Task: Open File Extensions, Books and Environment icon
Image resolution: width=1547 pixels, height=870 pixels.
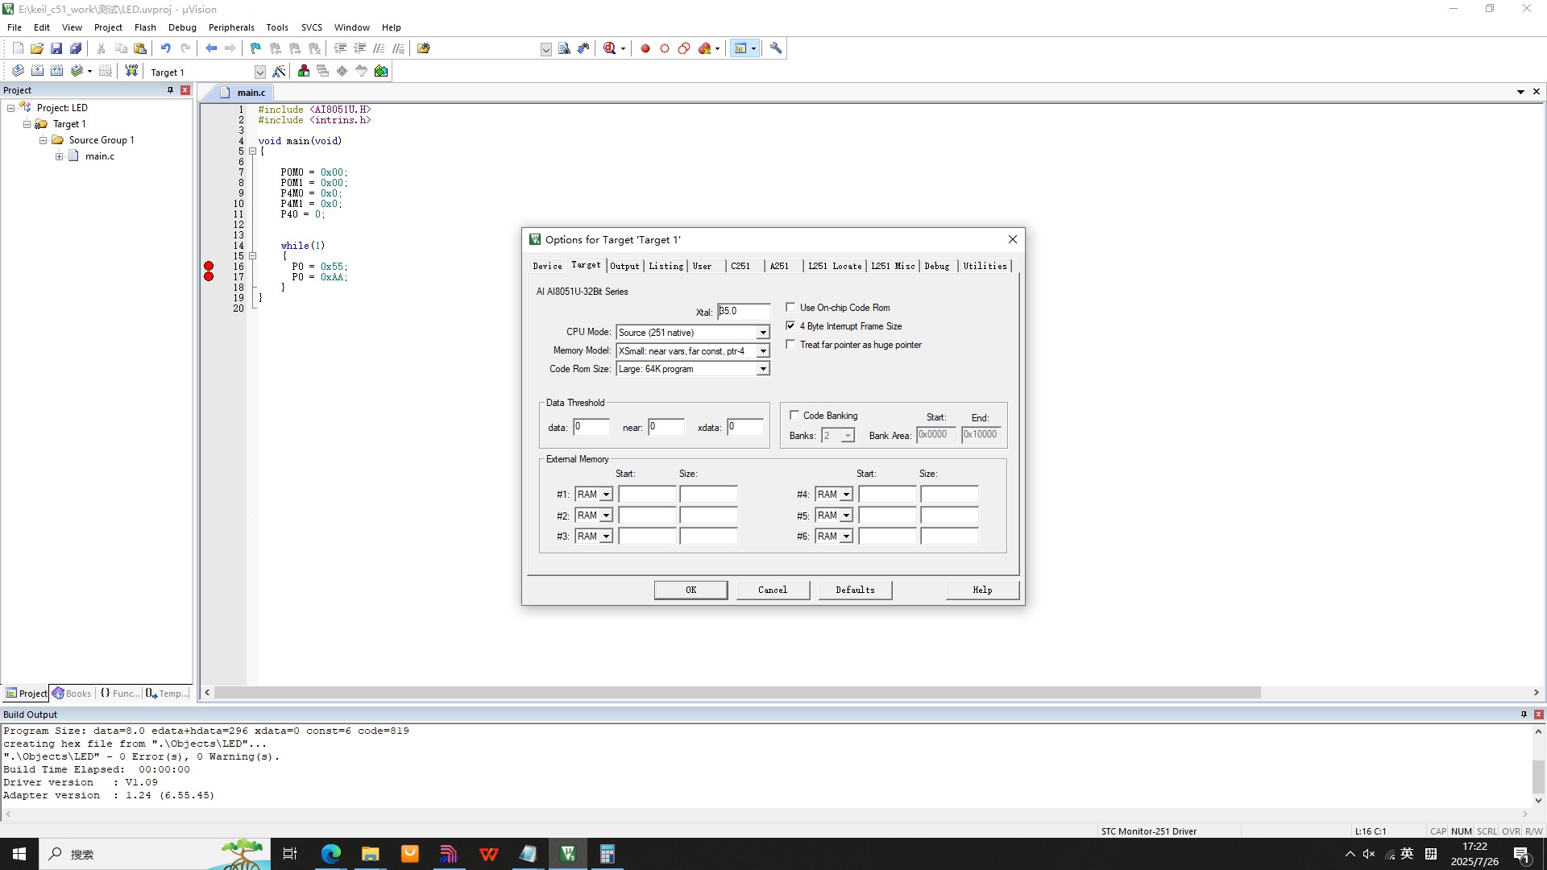Action: [304, 71]
